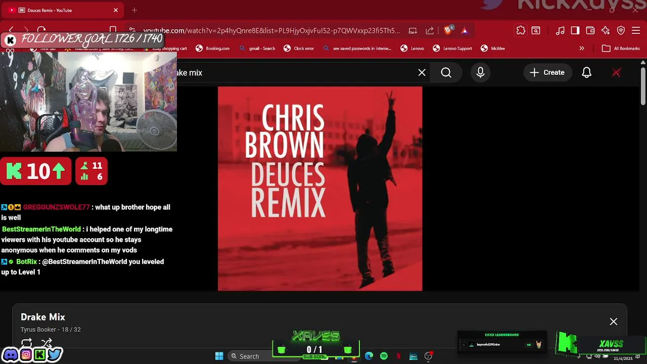Open Leo AI sparkle icon
Image resolution: width=647 pixels, height=364 pixels.
[x=606, y=31]
